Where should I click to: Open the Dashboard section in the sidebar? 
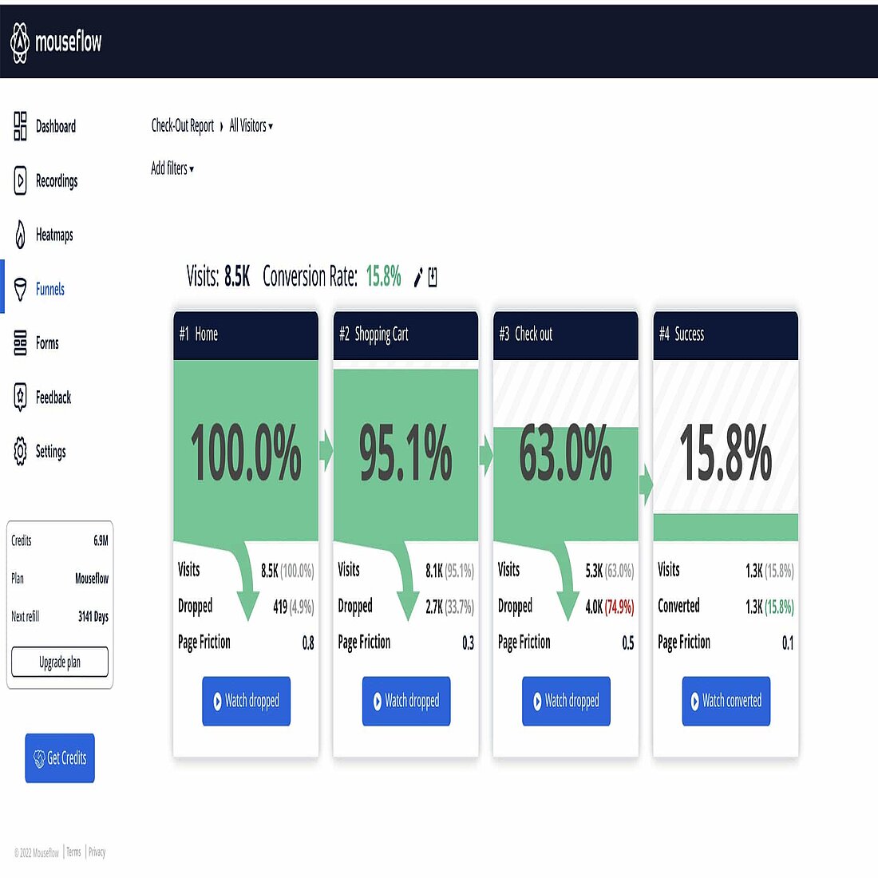click(x=44, y=127)
